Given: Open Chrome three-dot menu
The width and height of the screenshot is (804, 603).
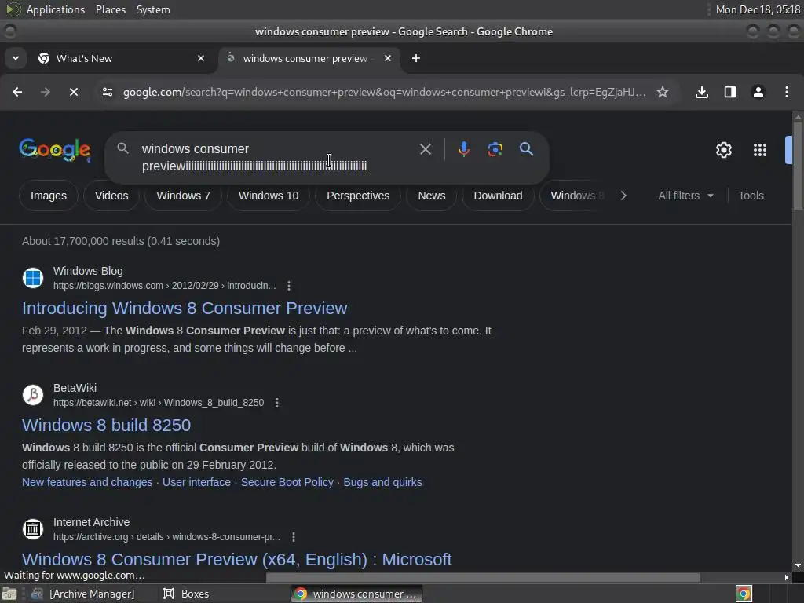Looking at the screenshot, I should [787, 92].
